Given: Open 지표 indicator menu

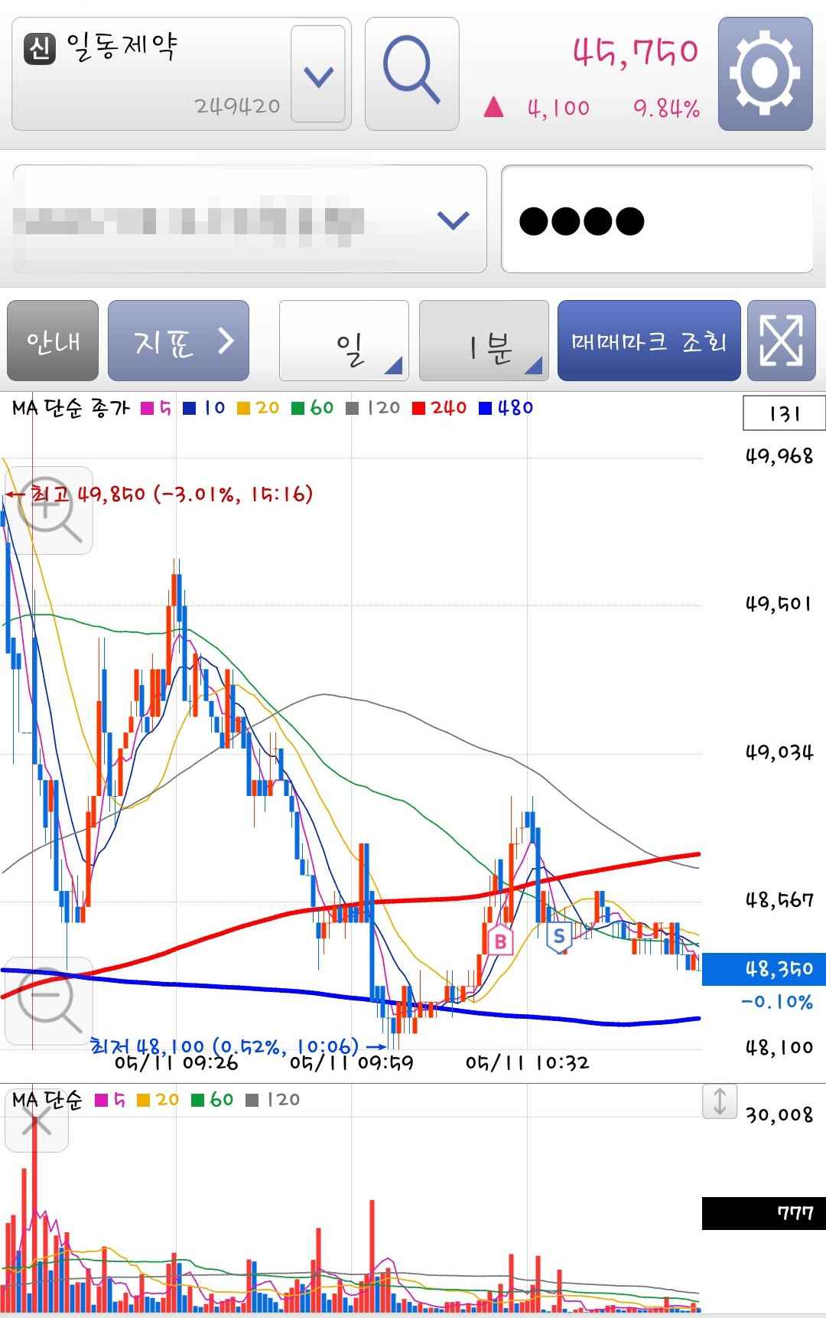Looking at the screenshot, I should (178, 341).
